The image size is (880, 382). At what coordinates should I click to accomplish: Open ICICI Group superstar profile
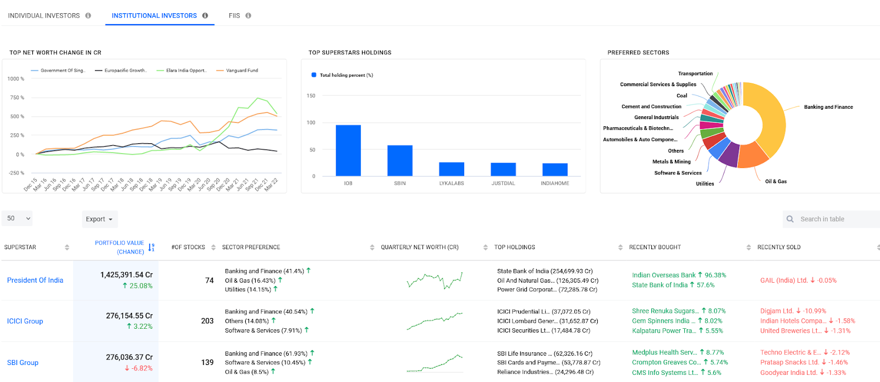[x=25, y=322]
